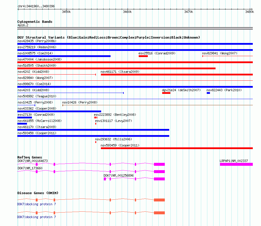Click the nsv4203 (Kidd2008) variant label
The image size is (261, 226).
coord(33,90)
